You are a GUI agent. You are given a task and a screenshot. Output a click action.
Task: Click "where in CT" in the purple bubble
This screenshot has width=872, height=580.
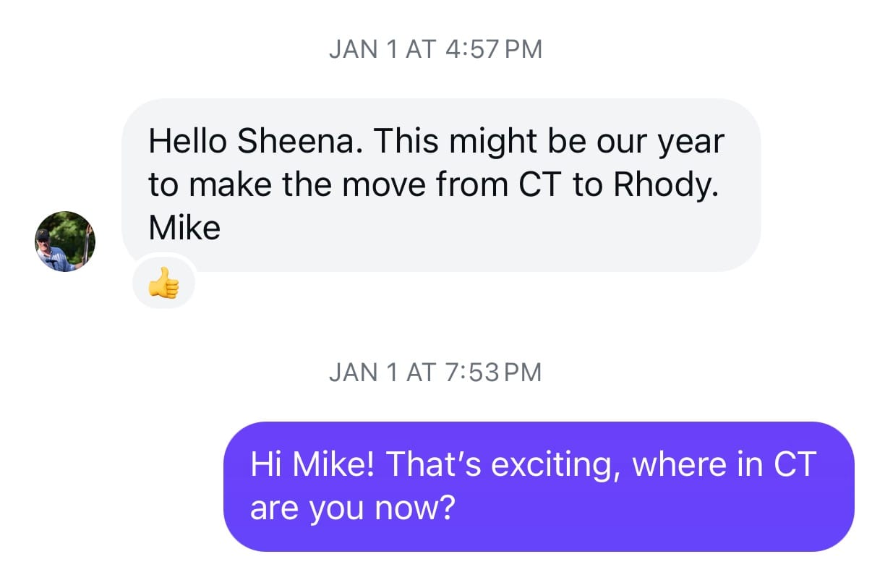[x=724, y=464]
